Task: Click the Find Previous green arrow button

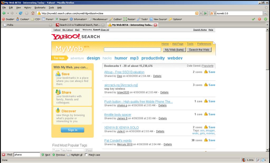Action: click(x=59, y=155)
